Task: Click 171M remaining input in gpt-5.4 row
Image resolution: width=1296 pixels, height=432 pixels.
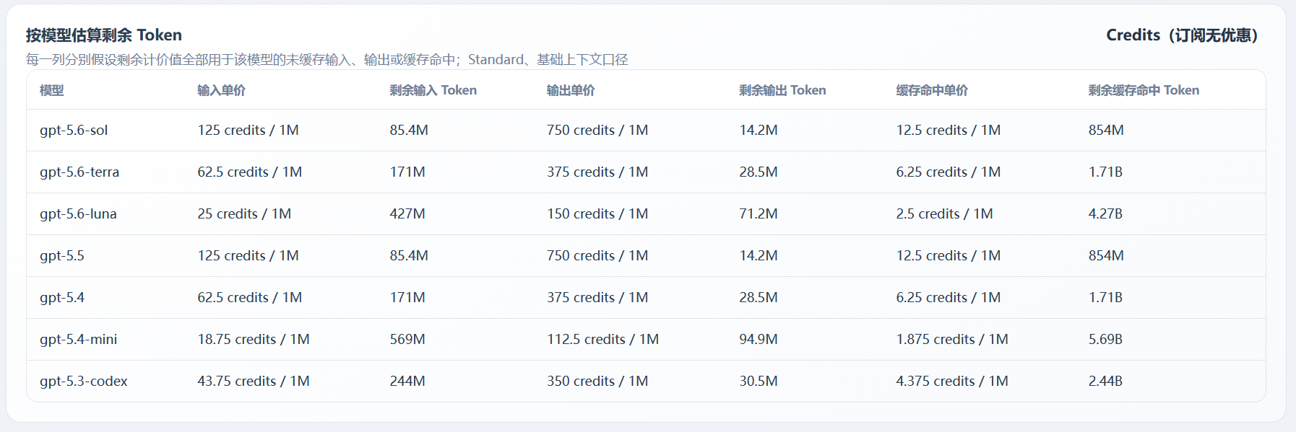Action: coord(407,298)
